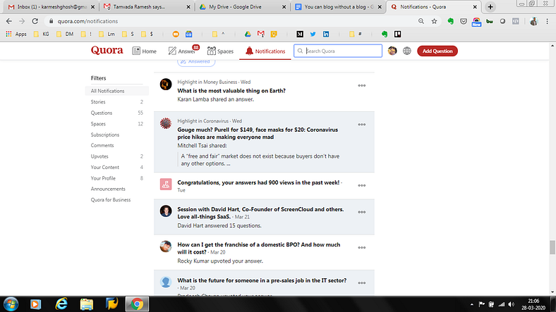Open the Windows Start menu
The height and width of the screenshot is (312, 556).
pos(11,304)
